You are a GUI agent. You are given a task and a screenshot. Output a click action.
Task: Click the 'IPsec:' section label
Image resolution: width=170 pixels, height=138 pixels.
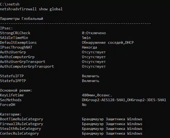click(7, 28)
